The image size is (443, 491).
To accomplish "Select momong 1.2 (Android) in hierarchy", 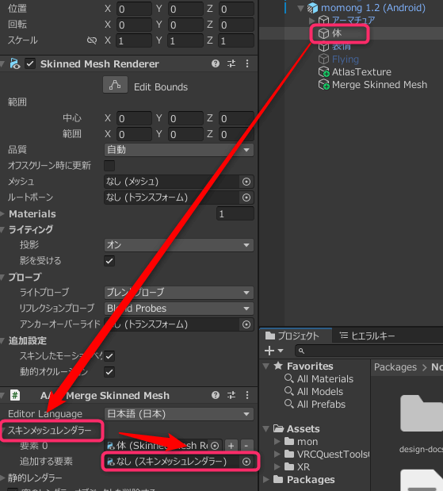I will [373, 8].
